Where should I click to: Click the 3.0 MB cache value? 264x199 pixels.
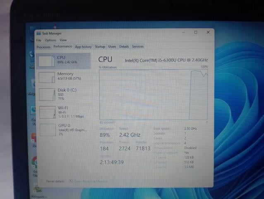189,167
